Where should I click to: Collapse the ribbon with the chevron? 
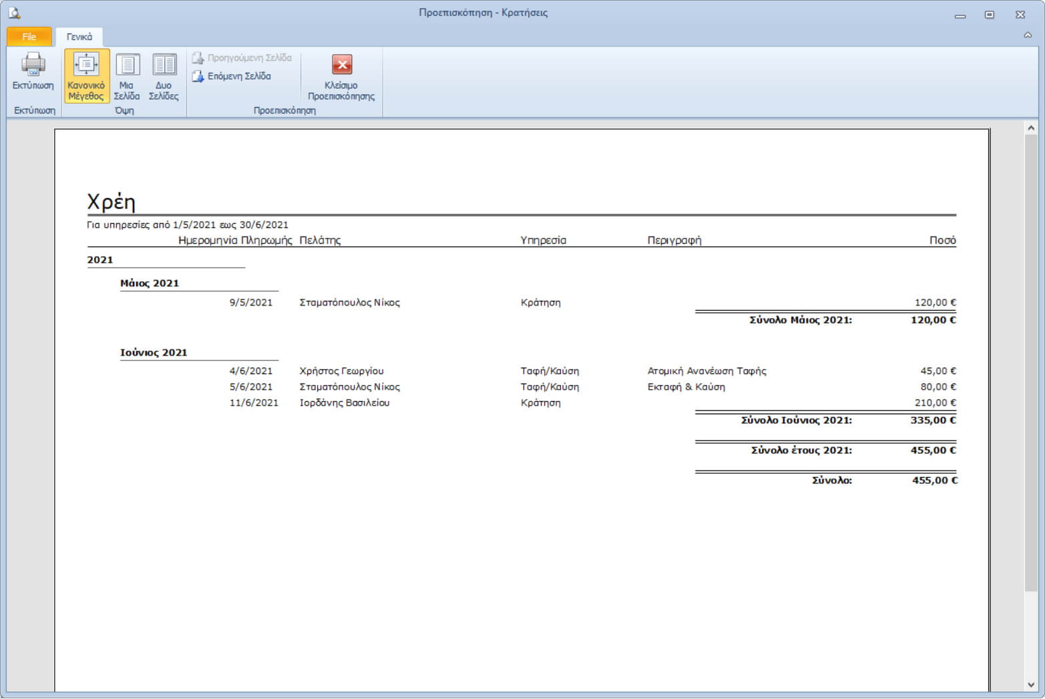(1028, 35)
